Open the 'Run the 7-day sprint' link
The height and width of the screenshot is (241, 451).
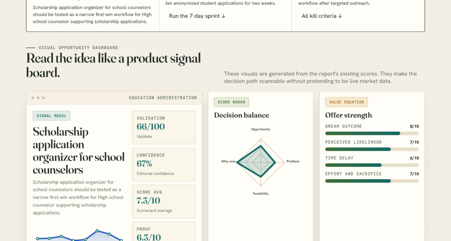(197, 16)
